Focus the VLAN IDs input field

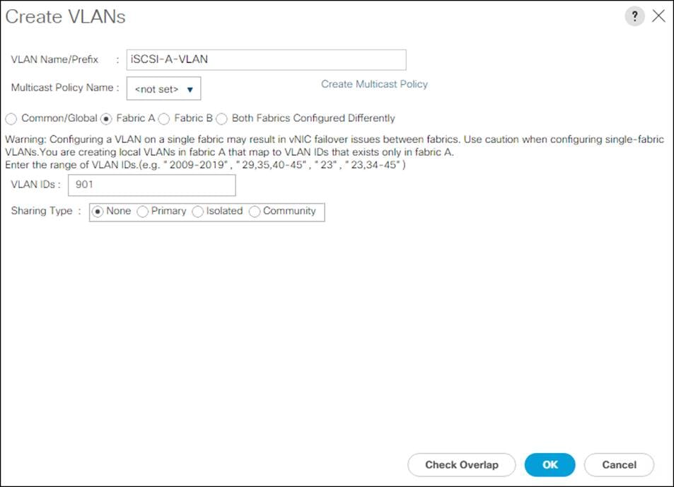pos(152,185)
